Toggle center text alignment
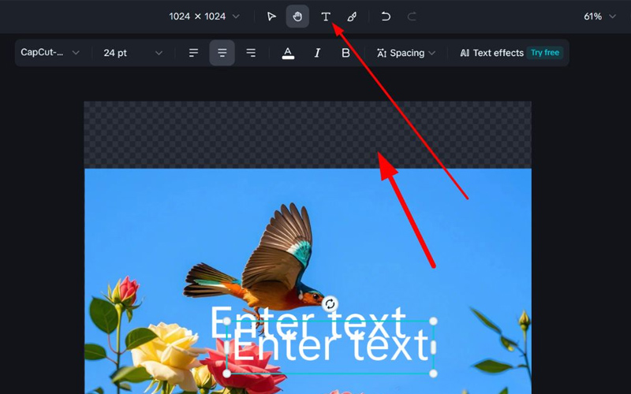The width and height of the screenshot is (631, 394). pyautogui.click(x=222, y=53)
